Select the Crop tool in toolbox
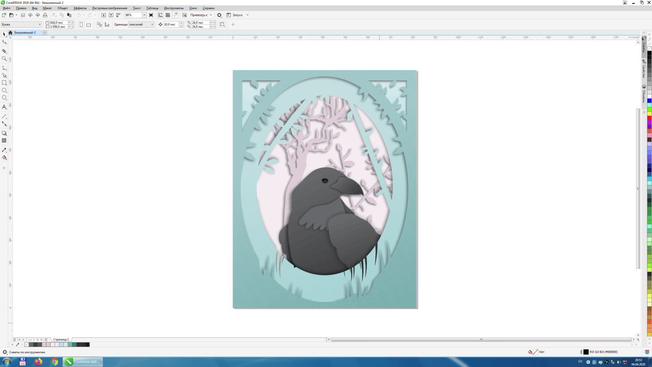This screenshot has height=367, width=652. point(4,51)
